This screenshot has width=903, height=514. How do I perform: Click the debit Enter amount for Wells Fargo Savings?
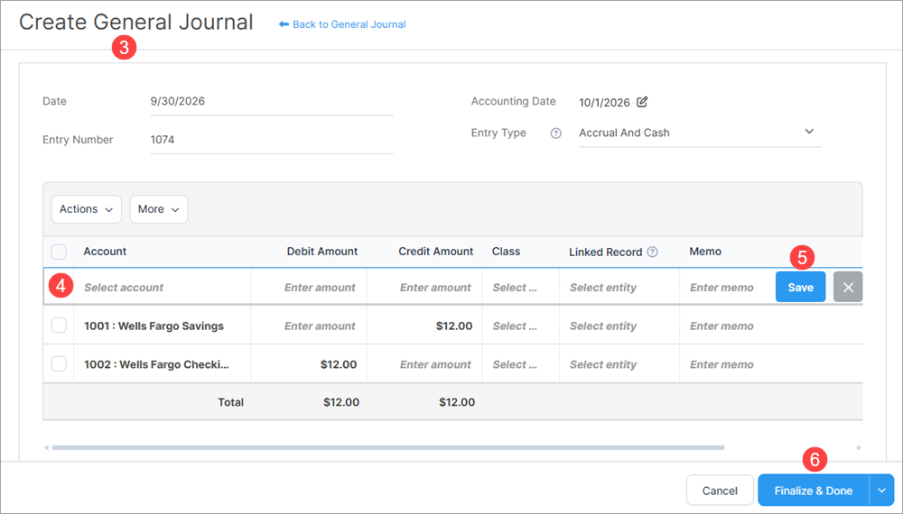309,326
